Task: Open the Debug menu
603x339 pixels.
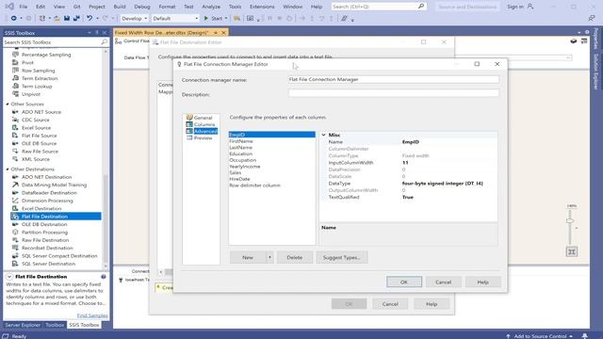Action: [x=142, y=7]
